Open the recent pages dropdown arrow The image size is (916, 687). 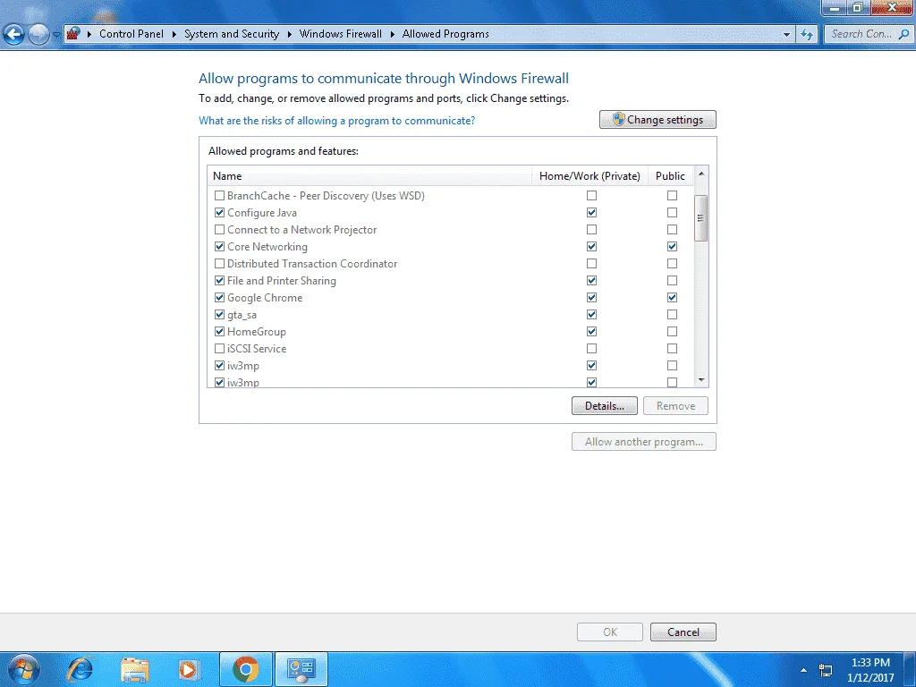tap(56, 35)
